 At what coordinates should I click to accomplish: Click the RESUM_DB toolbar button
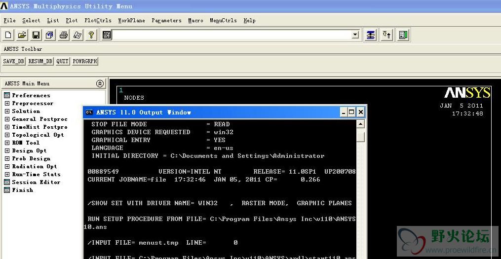40,61
